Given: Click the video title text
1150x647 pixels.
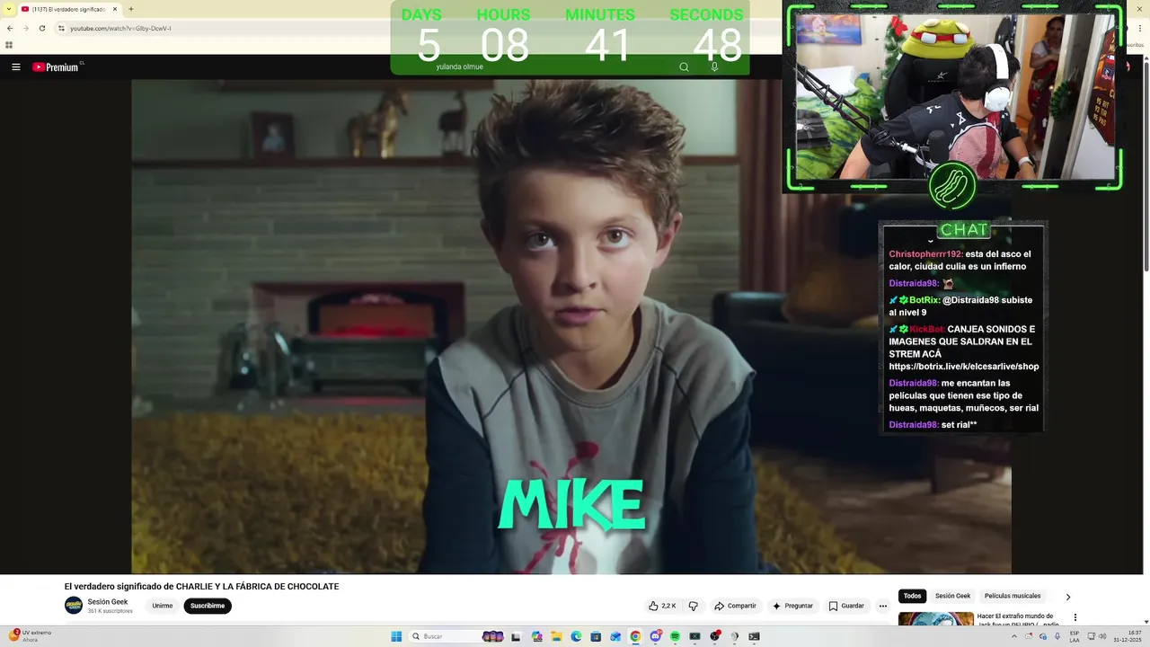Looking at the screenshot, I should point(201,587).
